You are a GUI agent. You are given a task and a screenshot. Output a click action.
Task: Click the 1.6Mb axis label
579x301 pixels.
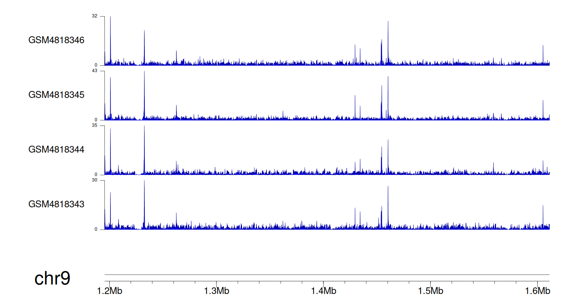[537, 290]
